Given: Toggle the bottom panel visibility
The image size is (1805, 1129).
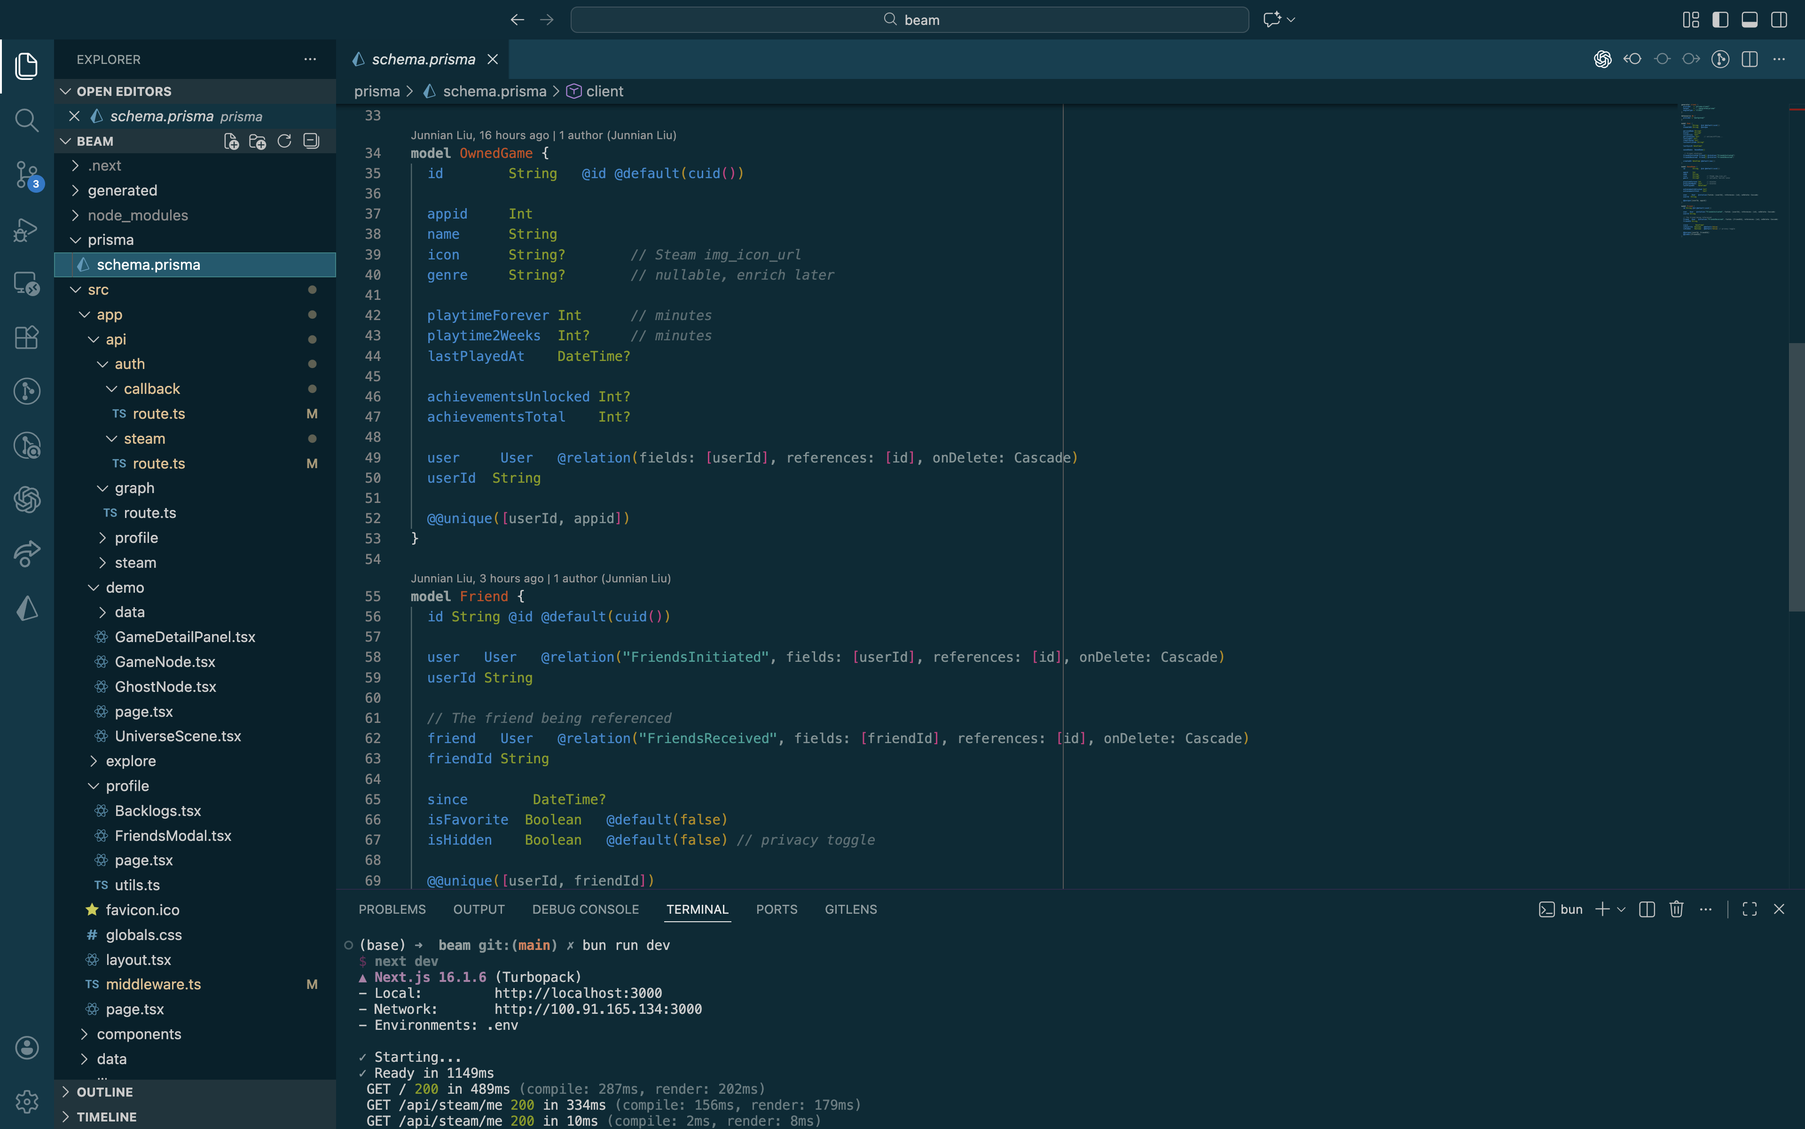Looking at the screenshot, I should click(x=1749, y=19).
